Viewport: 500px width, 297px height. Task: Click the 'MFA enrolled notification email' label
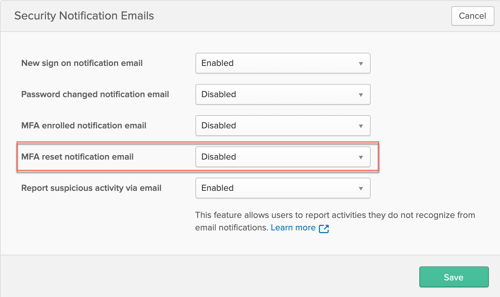(x=84, y=126)
